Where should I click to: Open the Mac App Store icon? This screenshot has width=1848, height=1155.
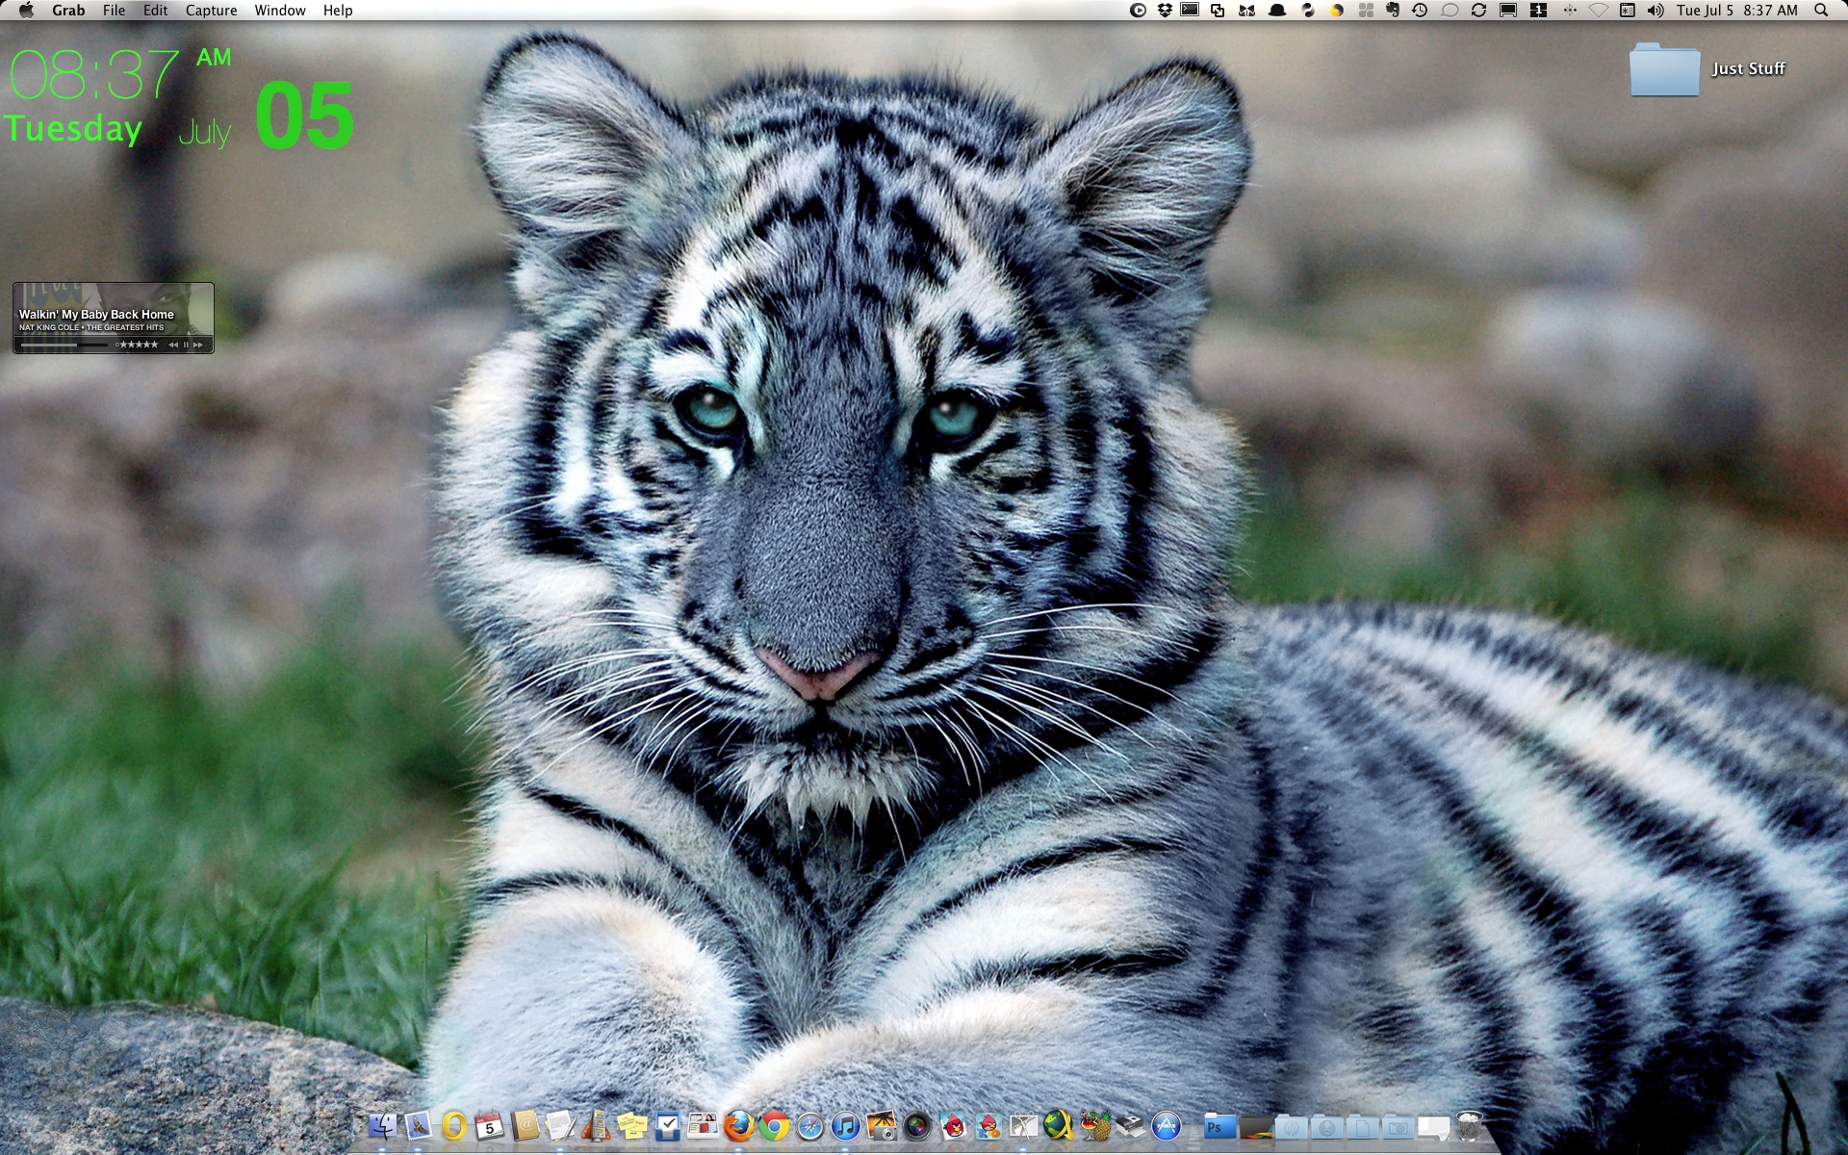(1167, 1125)
